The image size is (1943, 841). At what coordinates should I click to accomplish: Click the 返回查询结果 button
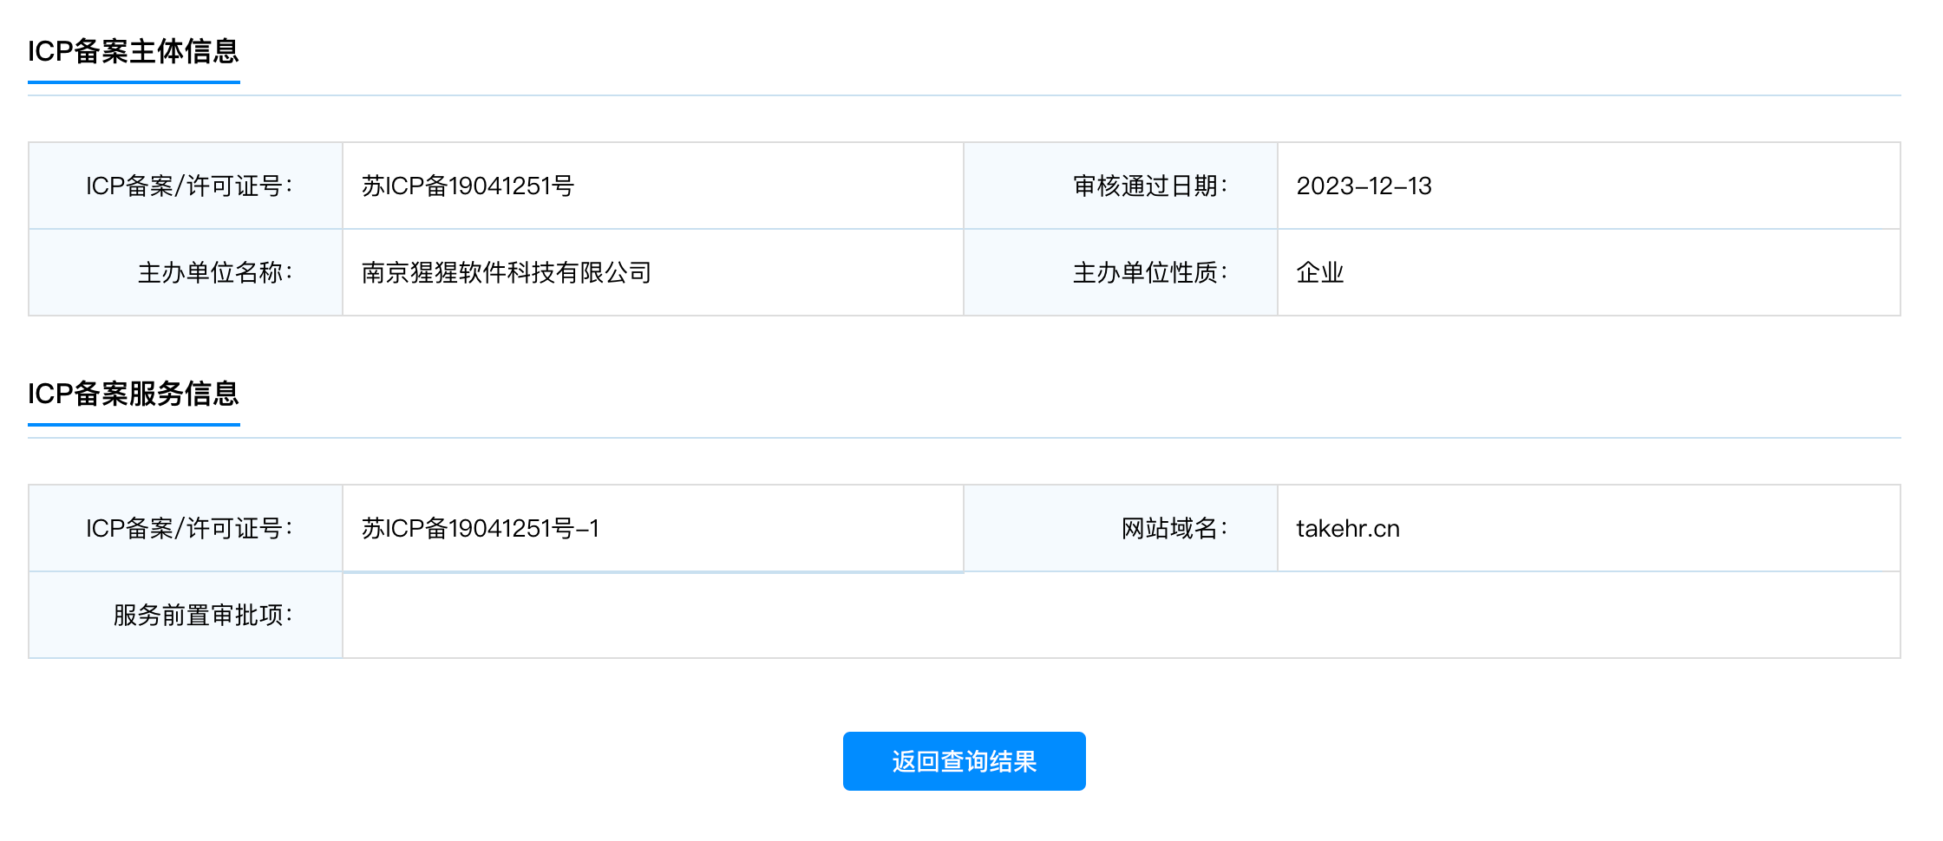pyautogui.click(x=964, y=761)
